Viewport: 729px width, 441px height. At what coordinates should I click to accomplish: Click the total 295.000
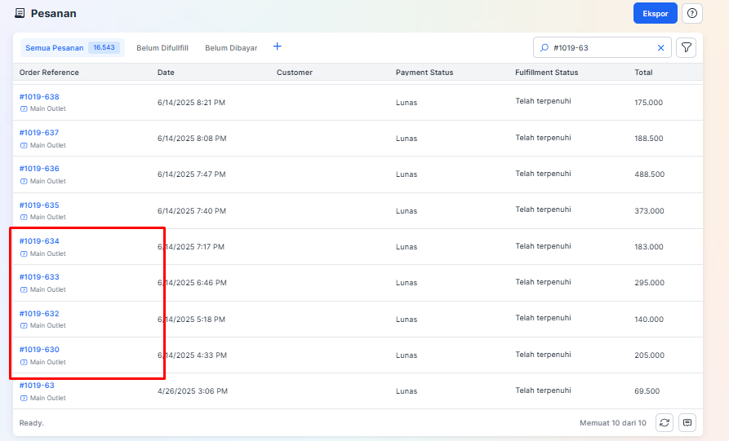click(649, 283)
